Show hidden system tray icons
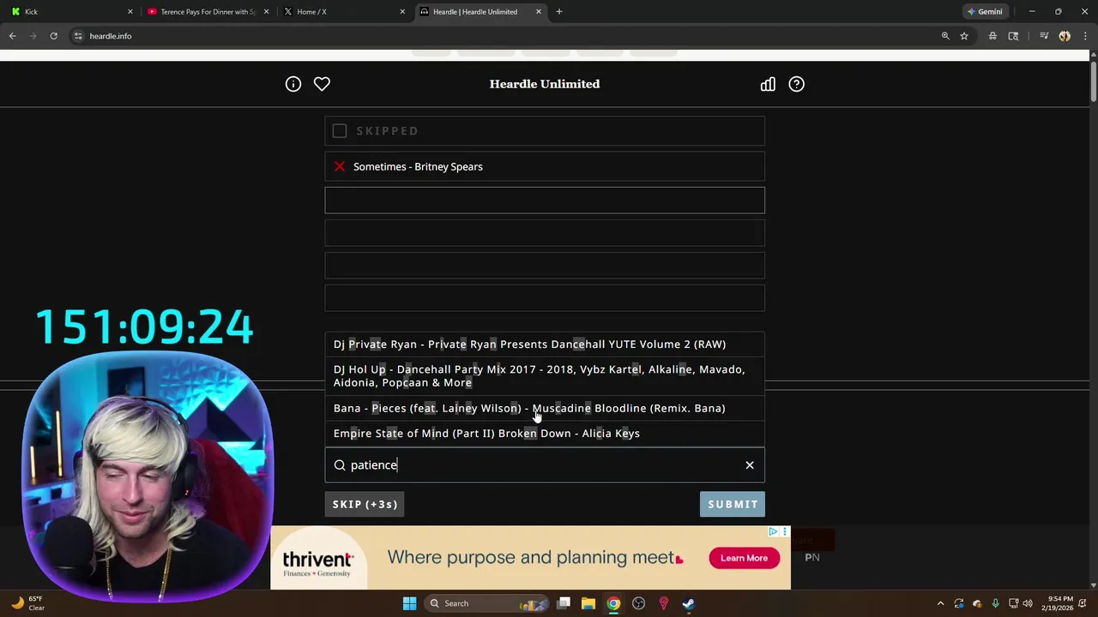The image size is (1098, 617). click(x=940, y=603)
